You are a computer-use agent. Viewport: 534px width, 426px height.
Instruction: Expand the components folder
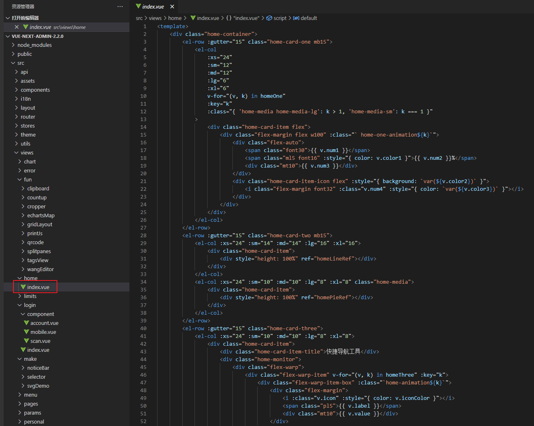(x=35, y=90)
